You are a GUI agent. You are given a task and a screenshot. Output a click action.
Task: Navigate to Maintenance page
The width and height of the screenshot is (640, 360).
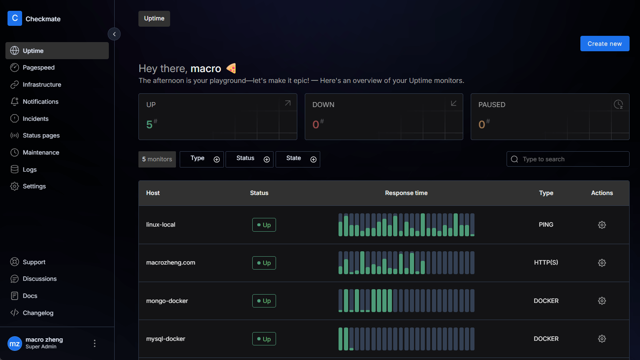(x=41, y=152)
